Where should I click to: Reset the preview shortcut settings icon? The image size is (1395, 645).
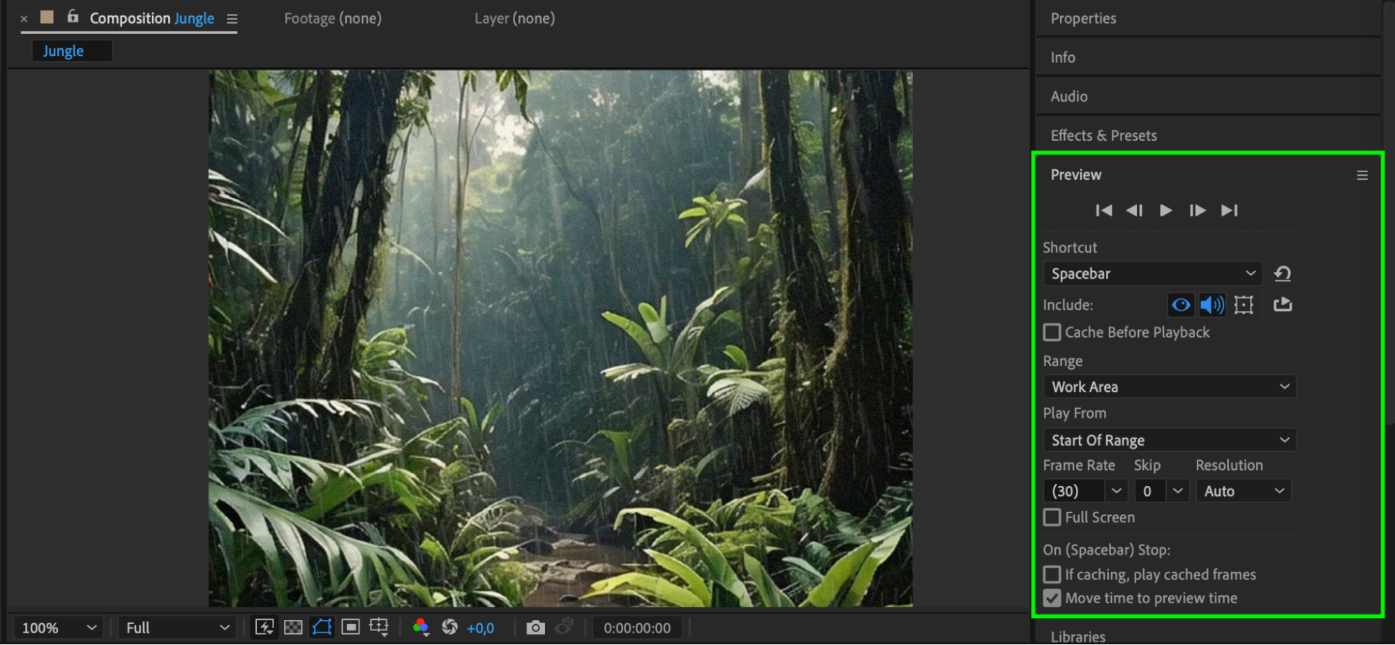[1283, 273]
